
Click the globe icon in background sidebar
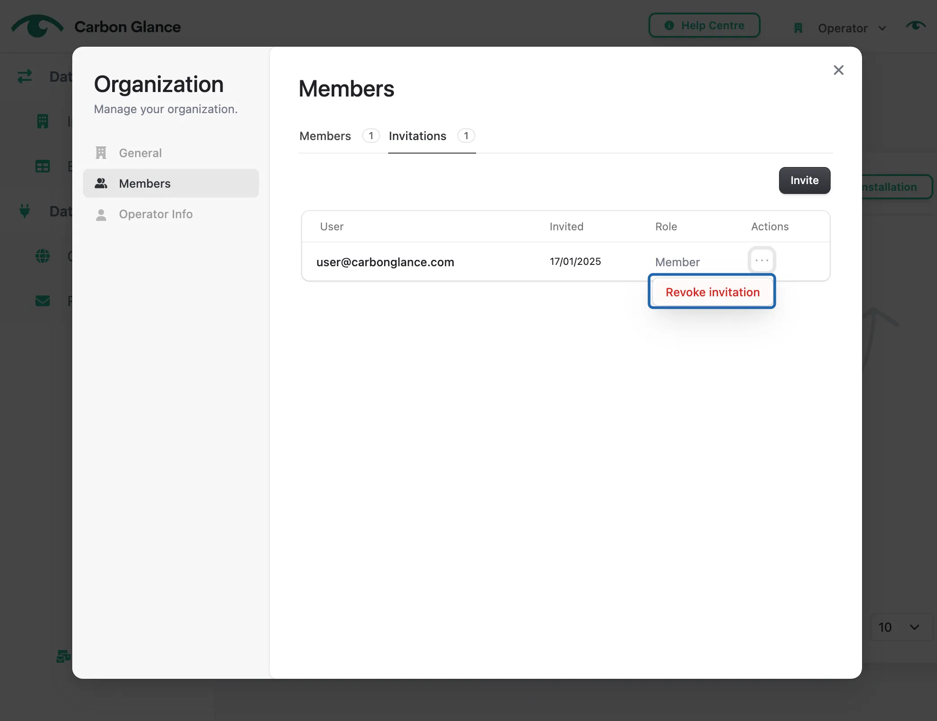[43, 256]
